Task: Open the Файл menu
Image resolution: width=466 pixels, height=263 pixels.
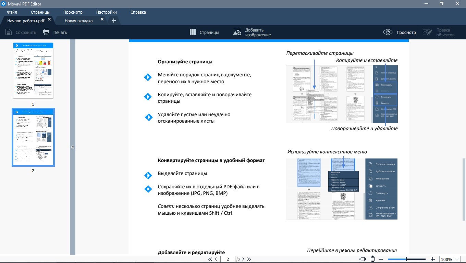Action: [x=12, y=12]
